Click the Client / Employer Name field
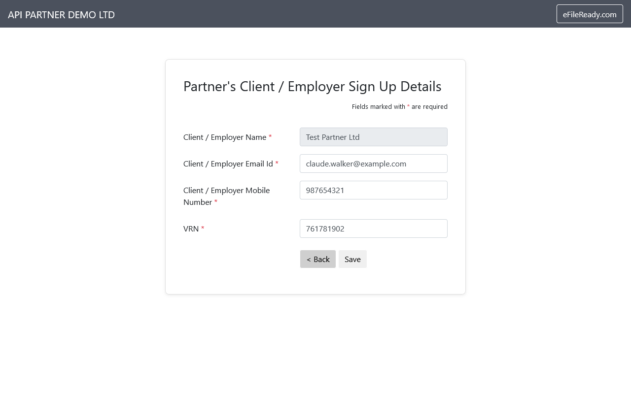 click(374, 137)
